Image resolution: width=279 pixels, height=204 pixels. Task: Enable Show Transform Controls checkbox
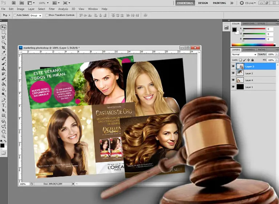click(x=47, y=15)
